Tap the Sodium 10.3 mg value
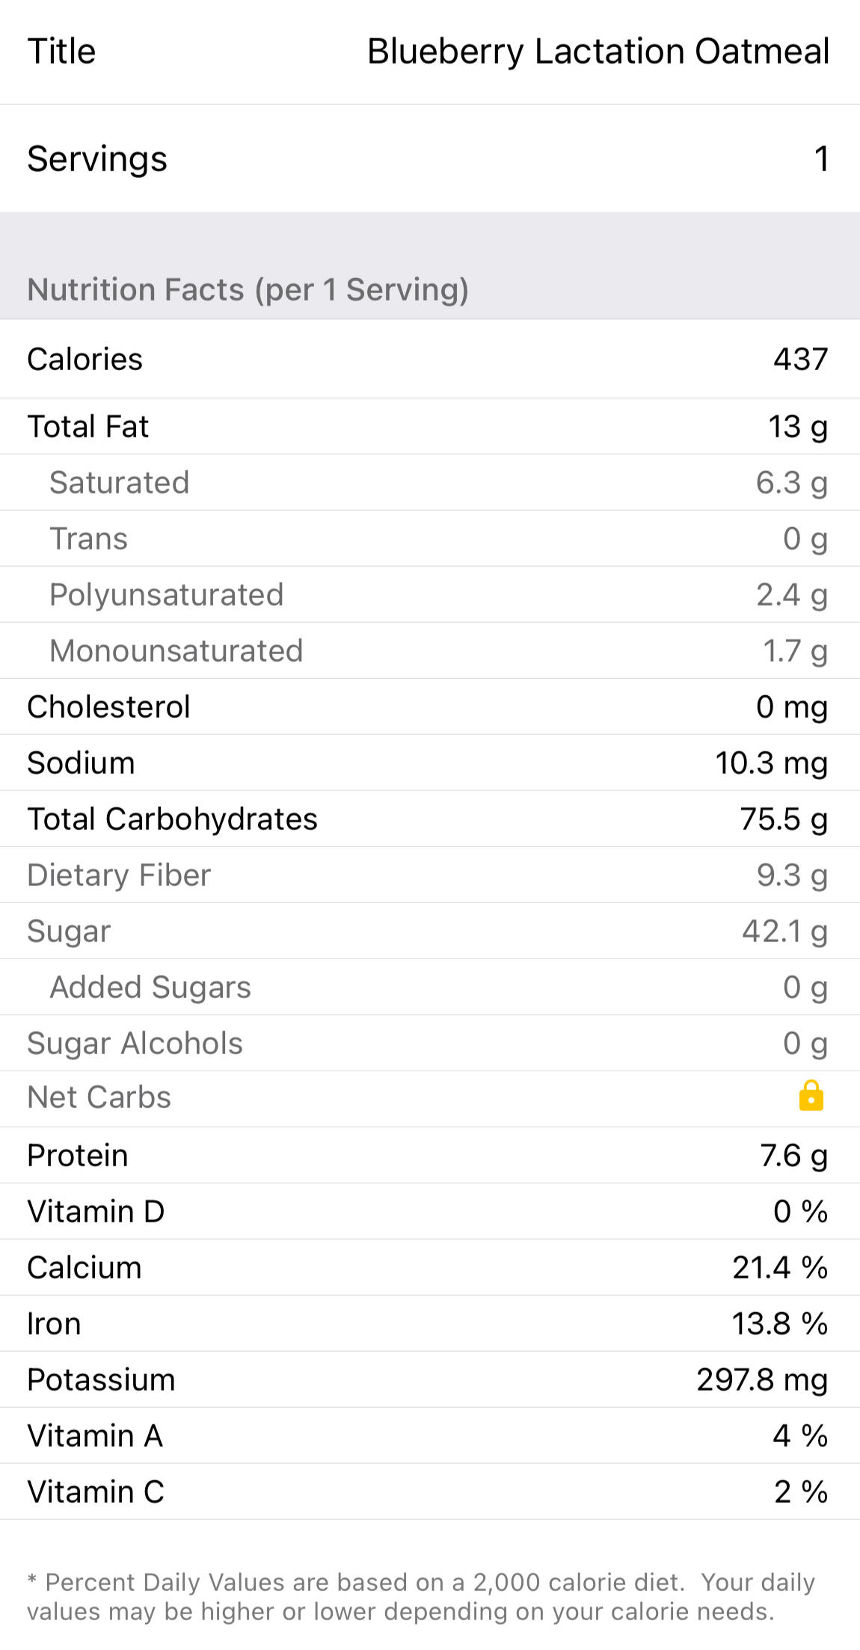Viewport: 860px width, 1650px height. click(771, 763)
